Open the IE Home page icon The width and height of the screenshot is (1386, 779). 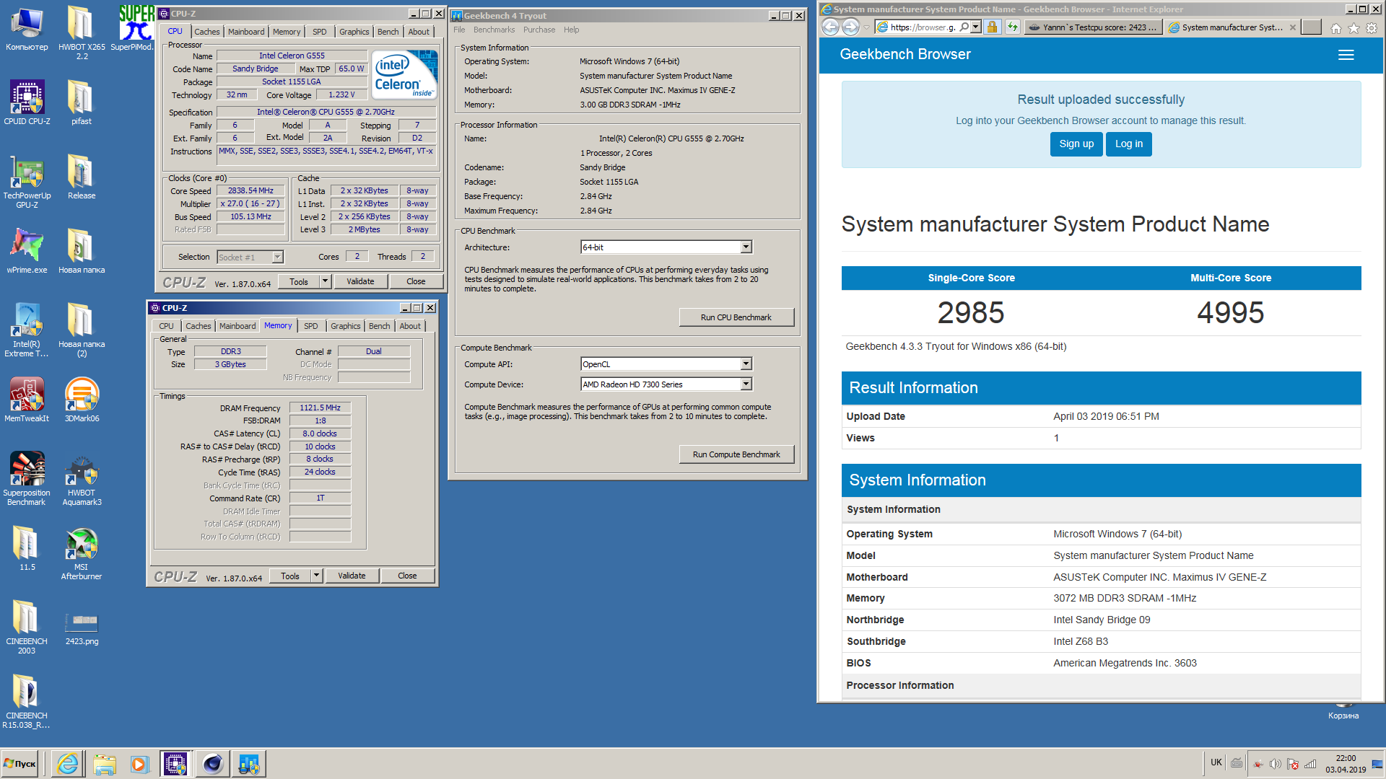[1335, 27]
